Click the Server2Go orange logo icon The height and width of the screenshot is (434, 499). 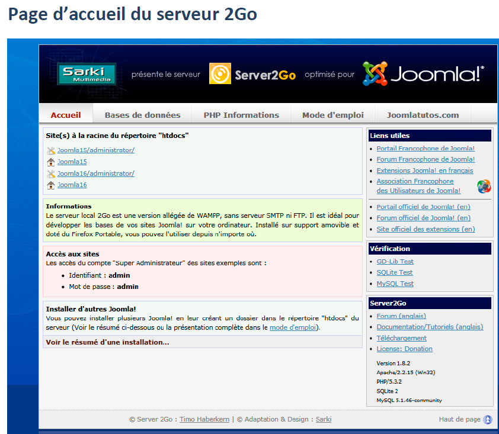pyautogui.click(x=220, y=74)
